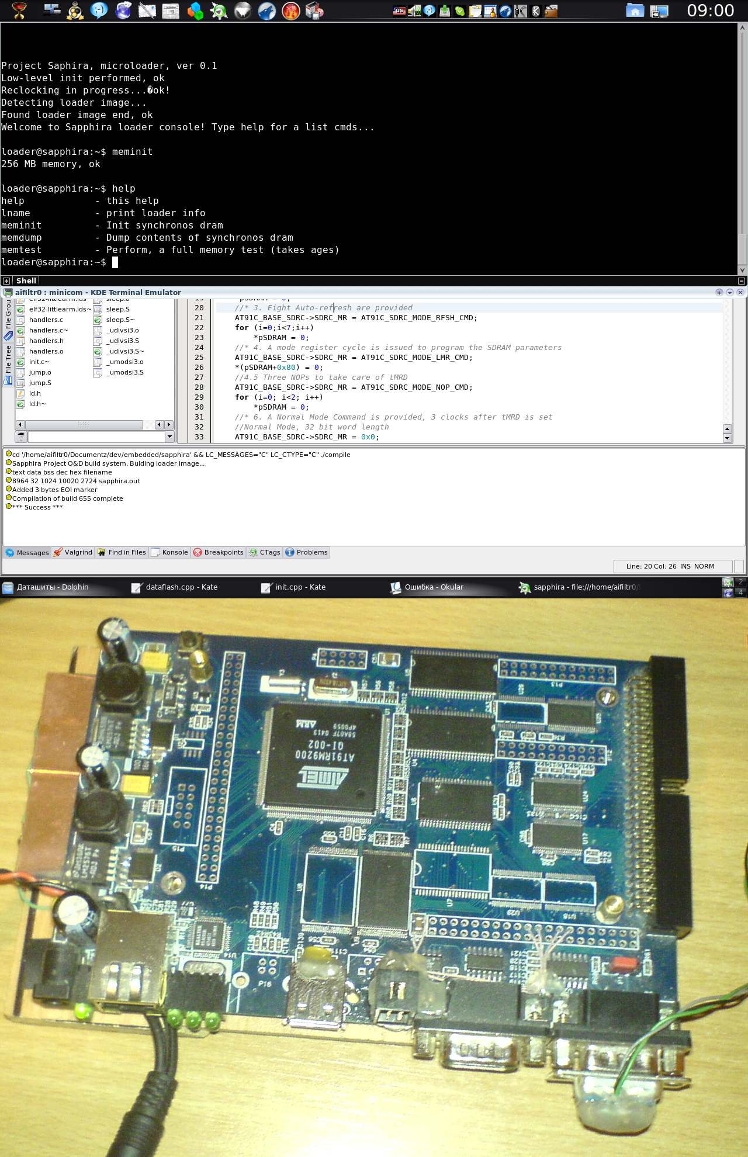Open the CTags bottom tab
Viewport: 748px width, 1157px height.
pos(265,552)
